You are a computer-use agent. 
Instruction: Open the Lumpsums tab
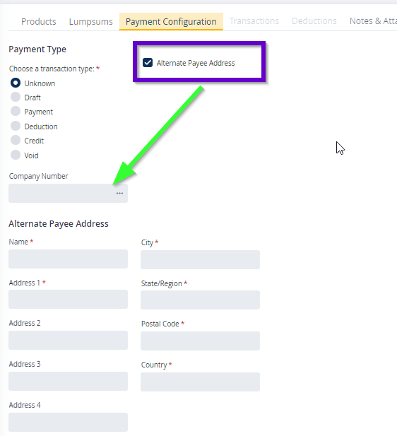(91, 21)
